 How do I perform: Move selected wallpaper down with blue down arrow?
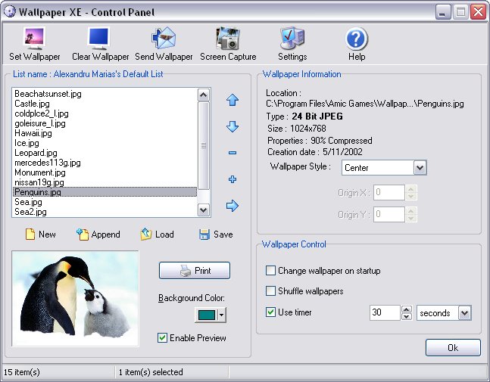point(233,126)
